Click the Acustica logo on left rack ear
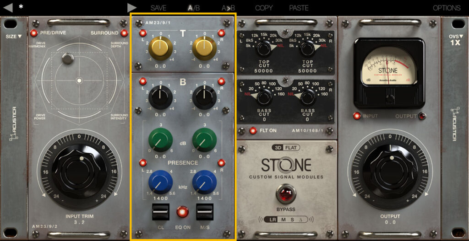 [14, 123]
